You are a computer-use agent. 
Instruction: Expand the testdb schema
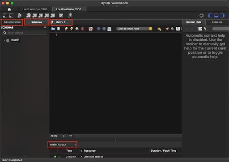coord(4,40)
